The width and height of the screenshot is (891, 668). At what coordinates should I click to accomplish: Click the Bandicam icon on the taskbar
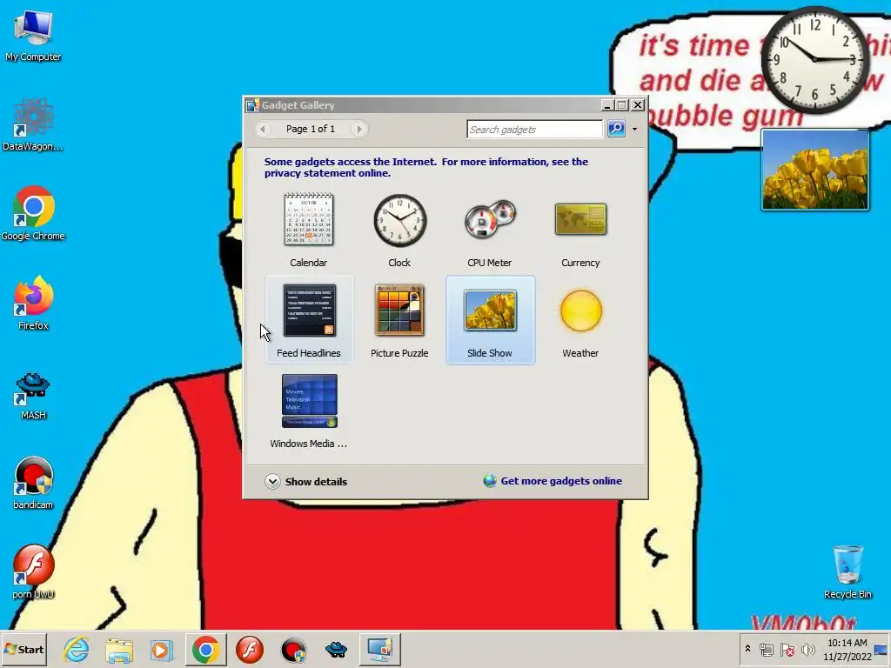[293, 649]
